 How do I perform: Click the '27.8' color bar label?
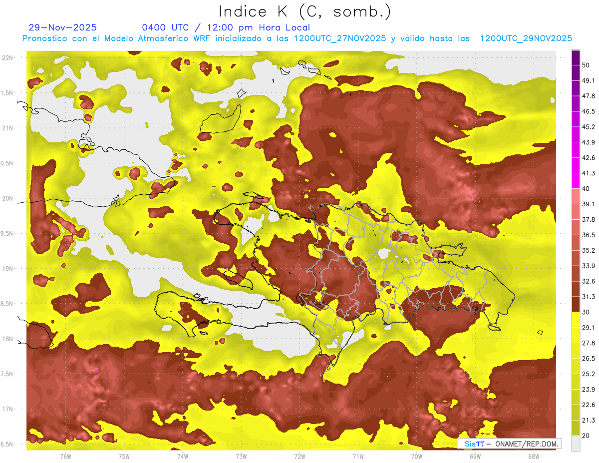588,343
